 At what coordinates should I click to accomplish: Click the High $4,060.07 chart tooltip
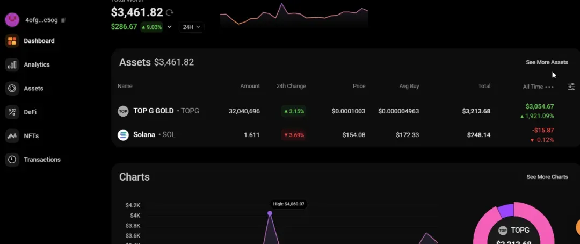[x=288, y=204]
